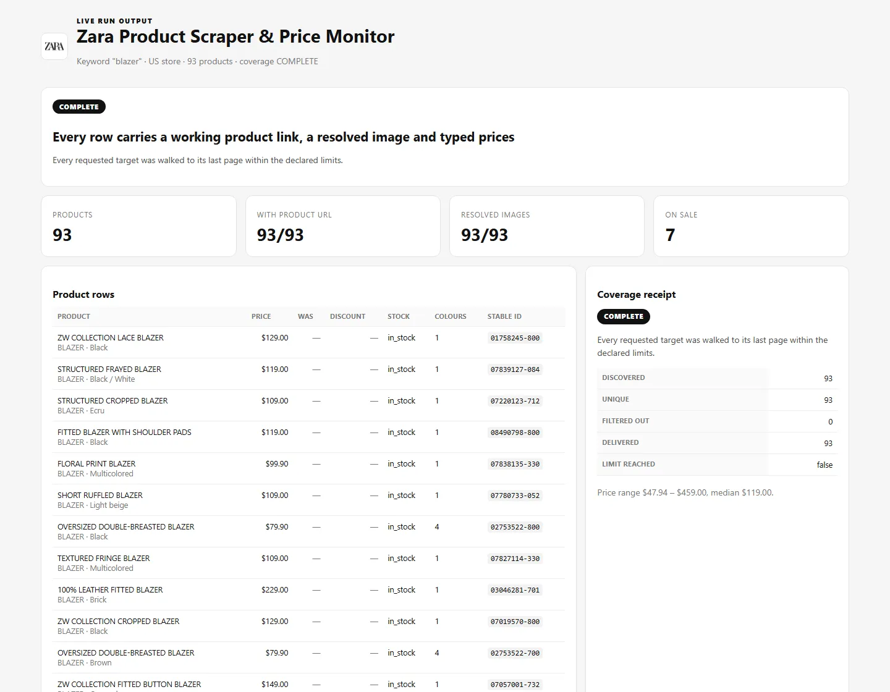Click BLAZER · Ecru subtitle text

81,411
